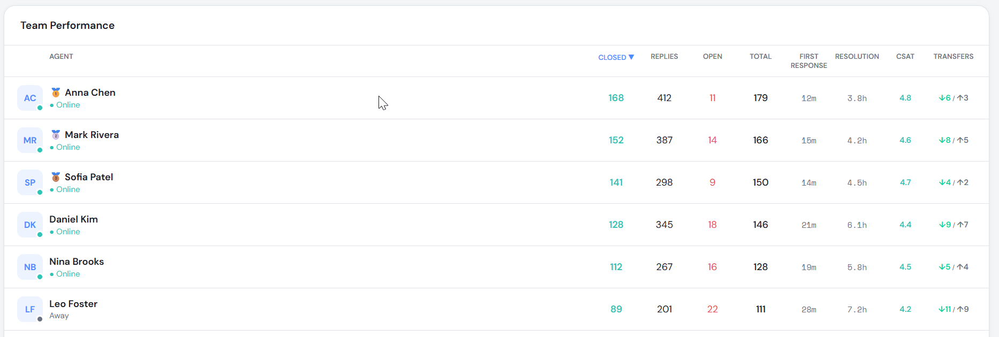
Task: Click CSAT score 4.2
Action: click(x=905, y=309)
